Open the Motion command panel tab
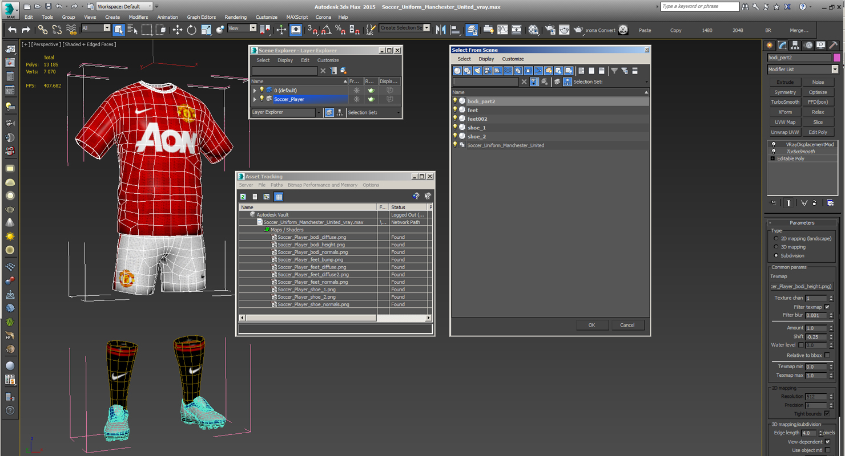The width and height of the screenshot is (845, 456). click(808, 45)
